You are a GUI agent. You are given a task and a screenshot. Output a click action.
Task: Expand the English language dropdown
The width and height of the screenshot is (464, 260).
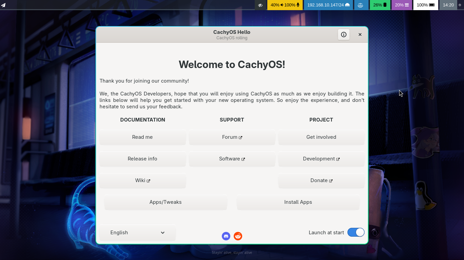click(x=138, y=233)
